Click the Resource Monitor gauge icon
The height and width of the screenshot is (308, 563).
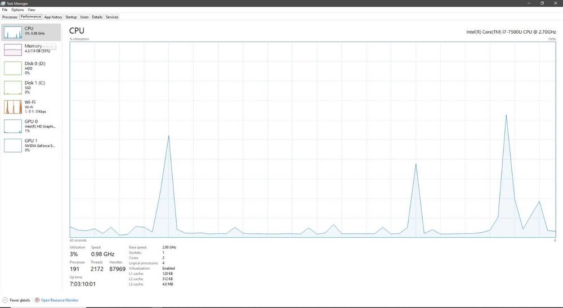tap(37, 300)
